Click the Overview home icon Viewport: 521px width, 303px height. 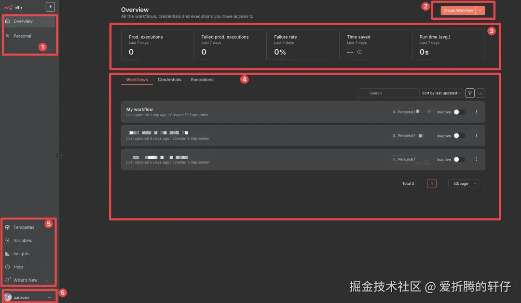click(7, 21)
